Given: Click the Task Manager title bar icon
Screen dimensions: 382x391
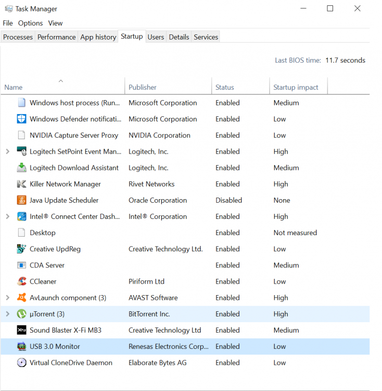Looking at the screenshot, I should (9, 9).
